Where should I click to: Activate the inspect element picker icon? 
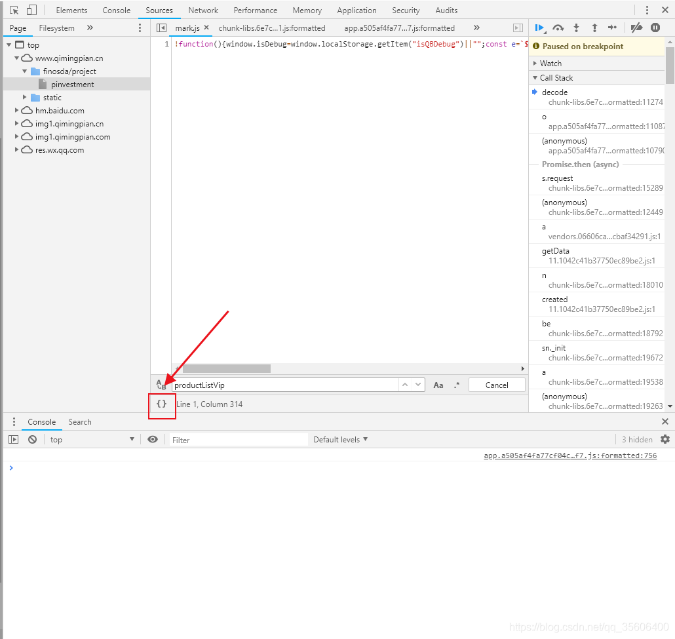click(14, 10)
